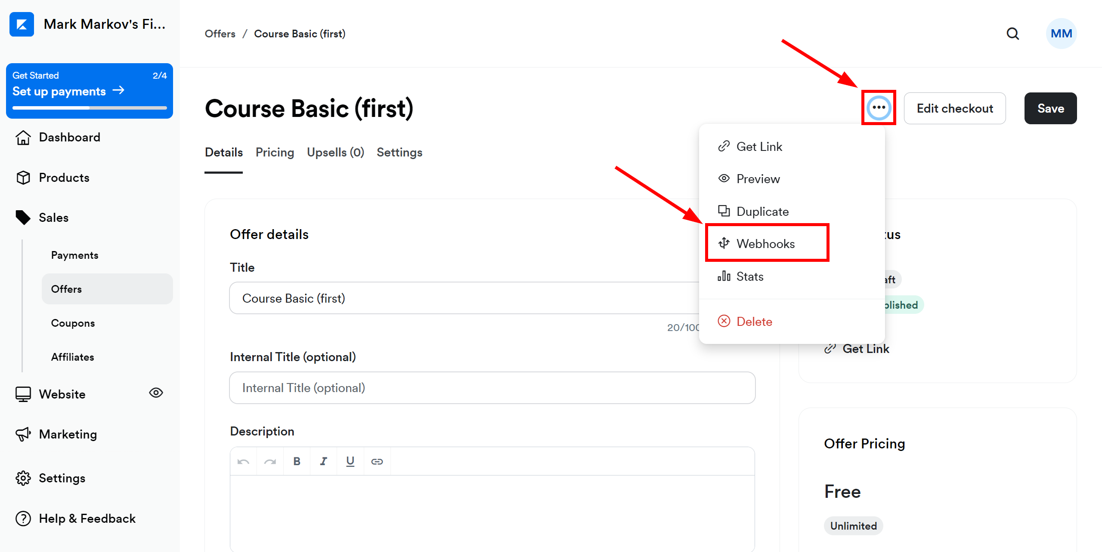Click the Save button

1051,108
